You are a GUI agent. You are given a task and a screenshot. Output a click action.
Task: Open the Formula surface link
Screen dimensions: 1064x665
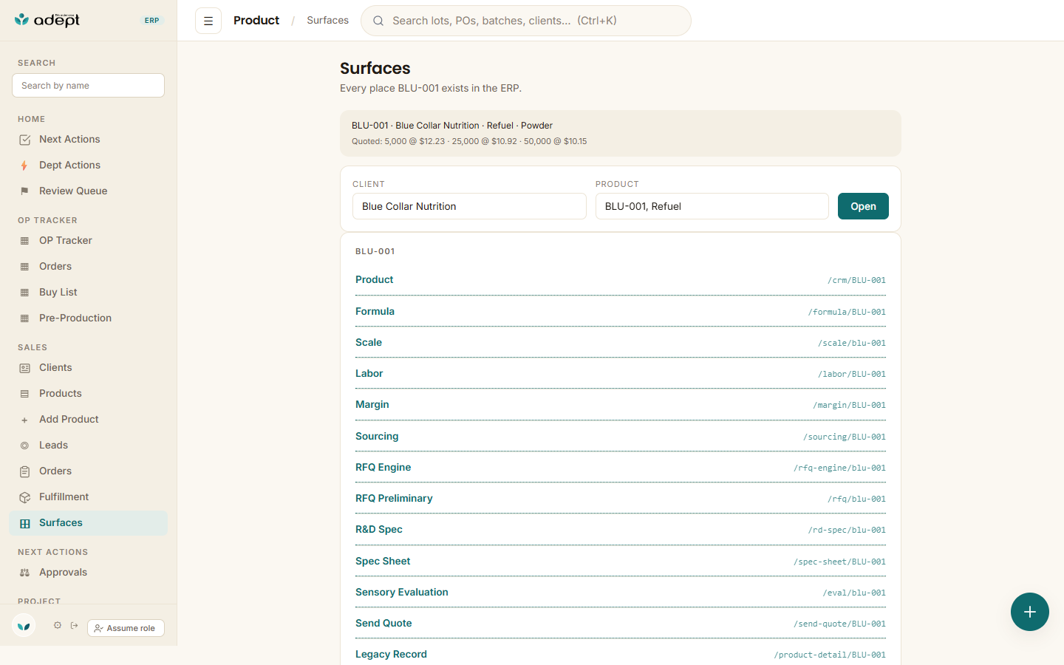pyautogui.click(x=375, y=311)
